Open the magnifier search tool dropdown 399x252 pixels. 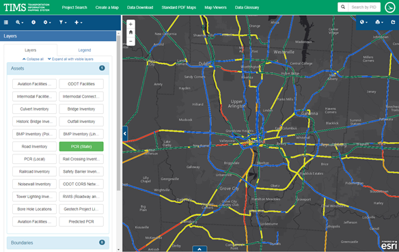[19, 23]
